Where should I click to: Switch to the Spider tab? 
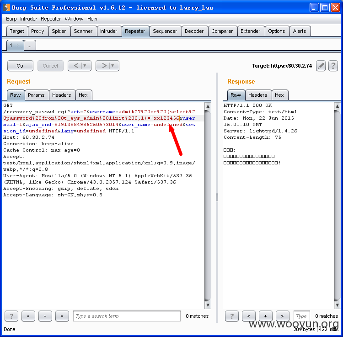coord(59,31)
